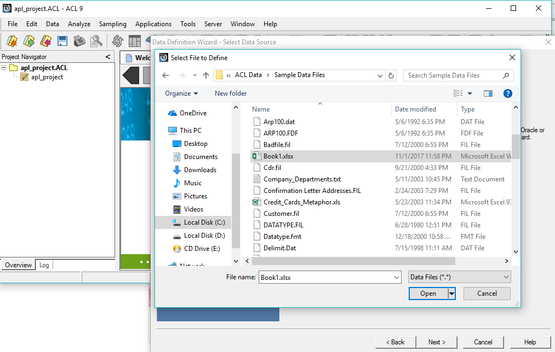Sort files by the Name column header
The image size is (555, 352).
click(321, 109)
